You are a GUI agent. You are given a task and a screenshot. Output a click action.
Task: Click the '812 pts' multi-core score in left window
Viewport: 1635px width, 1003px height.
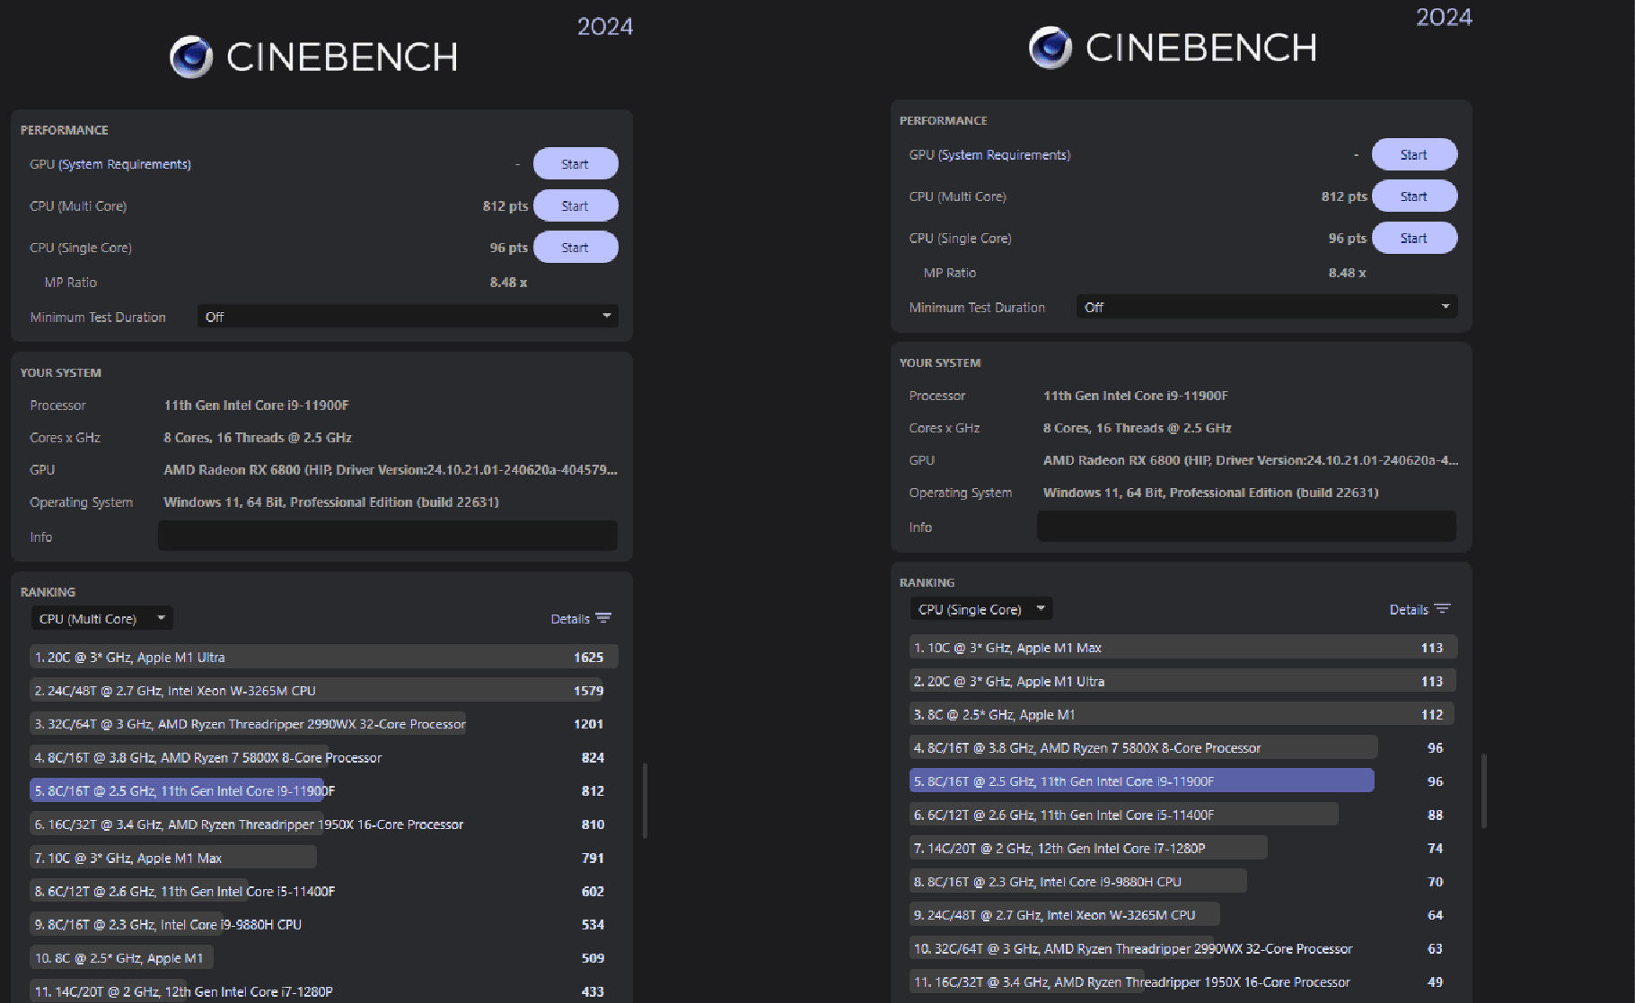505,206
